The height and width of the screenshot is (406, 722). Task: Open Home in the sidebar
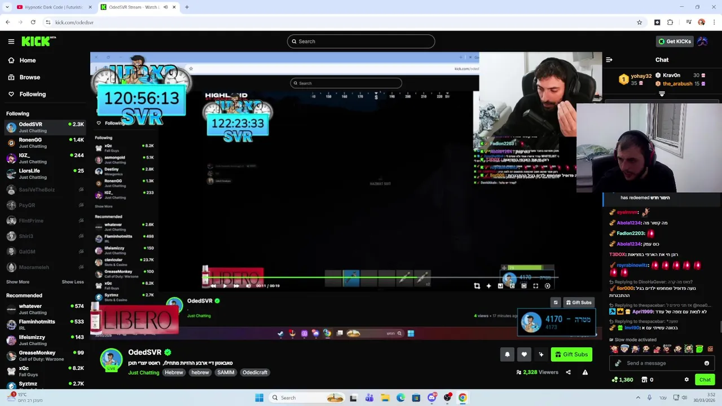(27, 60)
